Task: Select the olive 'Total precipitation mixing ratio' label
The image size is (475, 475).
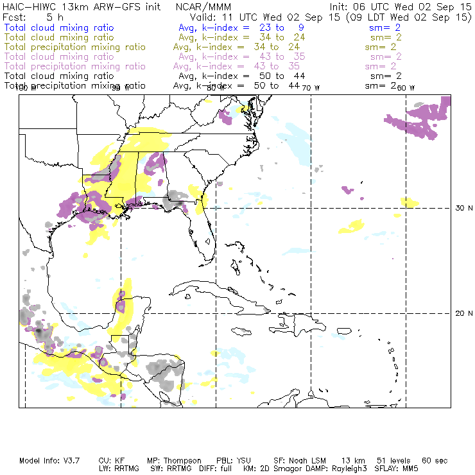Action: click(x=75, y=47)
